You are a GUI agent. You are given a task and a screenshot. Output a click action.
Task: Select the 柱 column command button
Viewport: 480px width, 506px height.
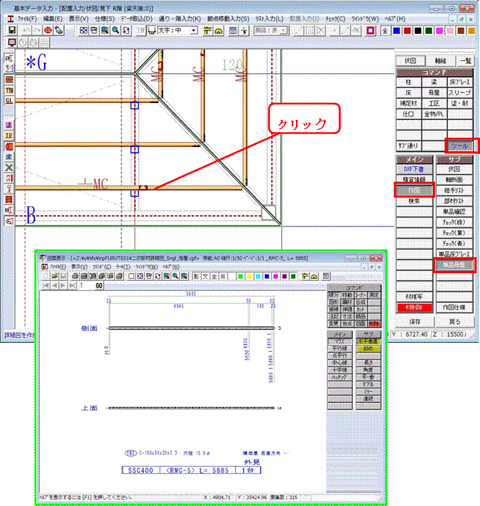point(409,82)
